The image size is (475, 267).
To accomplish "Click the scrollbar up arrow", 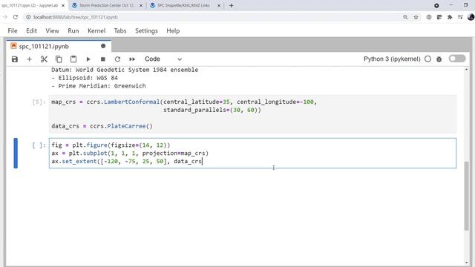I will (x=467, y=70).
